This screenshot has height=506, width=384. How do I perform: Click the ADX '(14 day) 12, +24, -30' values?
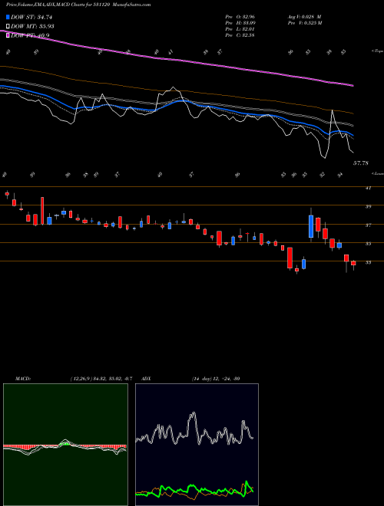[216, 379]
